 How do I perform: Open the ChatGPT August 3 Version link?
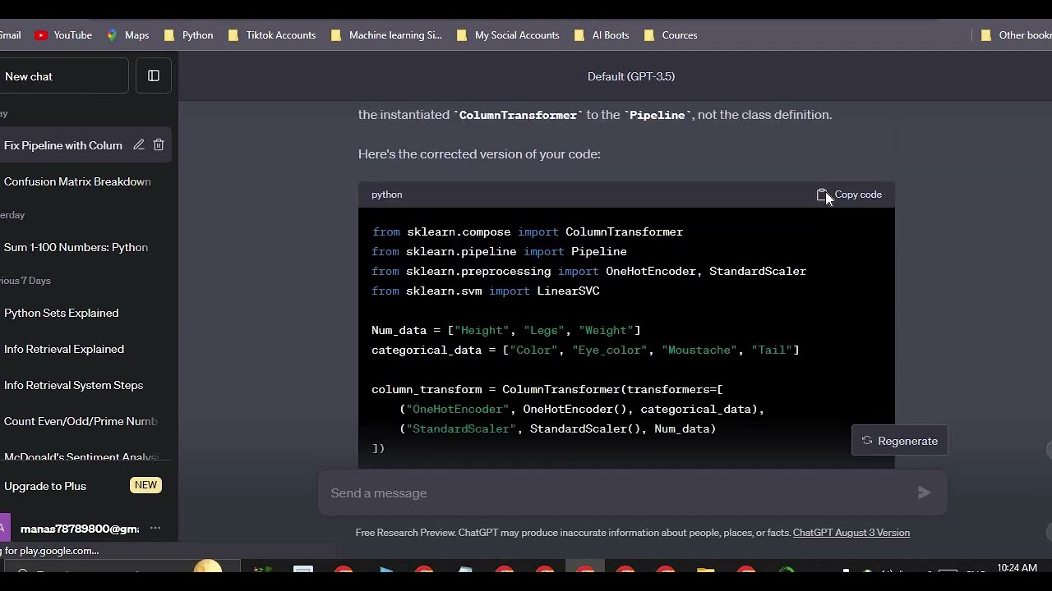coord(851,533)
